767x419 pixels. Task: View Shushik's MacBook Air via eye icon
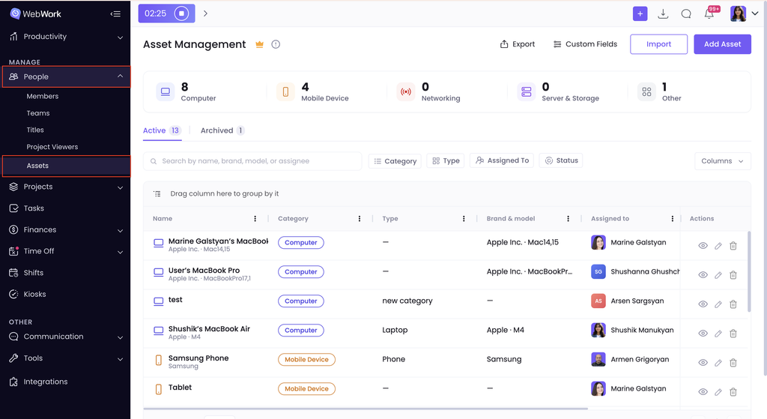point(703,334)
